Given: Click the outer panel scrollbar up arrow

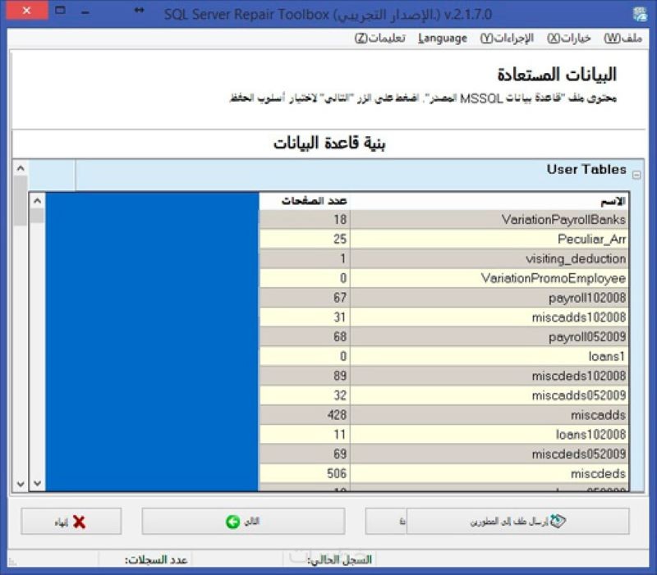Looking at the screenshot, I should [20, 168].
